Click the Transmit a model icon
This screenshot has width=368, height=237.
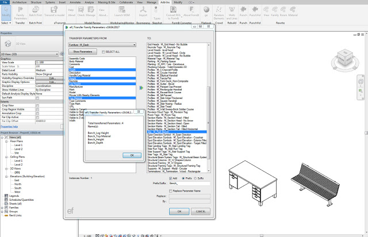[54, 12]
